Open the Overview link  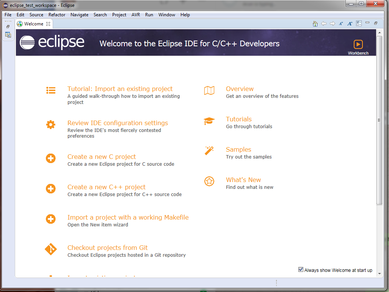point(240,89)
